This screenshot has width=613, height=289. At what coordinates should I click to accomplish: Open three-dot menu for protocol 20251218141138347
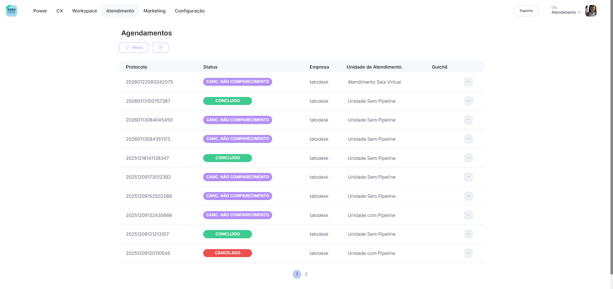coord(468,158)
